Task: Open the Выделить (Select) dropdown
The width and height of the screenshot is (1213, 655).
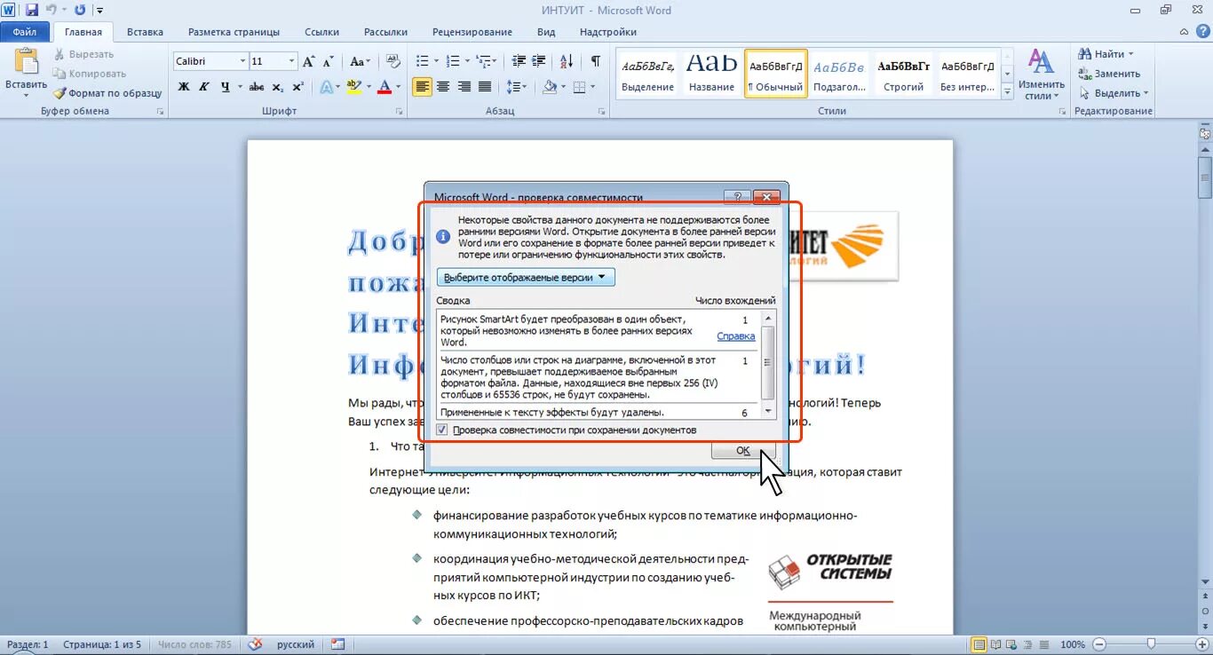Action: pyautogui.click(x=1114, y=93)
